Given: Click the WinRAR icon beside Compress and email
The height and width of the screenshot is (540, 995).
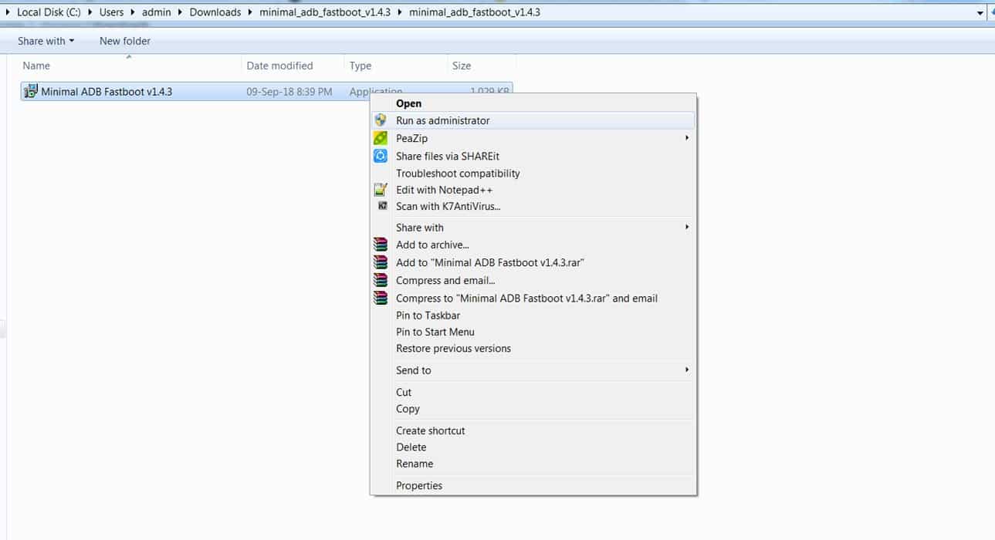Looking at the screenshot, I should [381, 280].
